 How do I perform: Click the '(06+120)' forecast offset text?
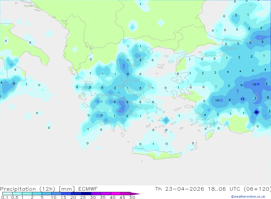257,189
